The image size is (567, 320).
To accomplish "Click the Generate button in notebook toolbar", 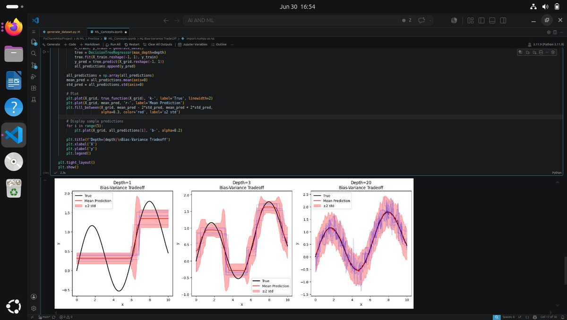I will click(51, 44).
